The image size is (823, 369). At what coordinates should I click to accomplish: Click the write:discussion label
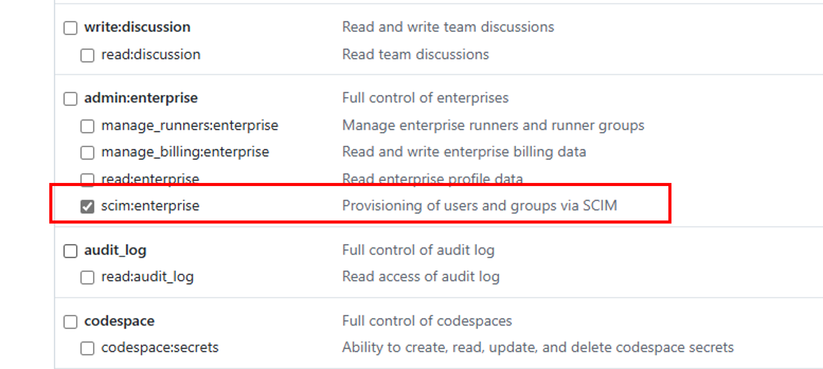coord(137,27)
